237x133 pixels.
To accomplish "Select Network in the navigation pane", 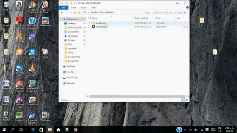I will pyautogui.click(x=70, y=83).
